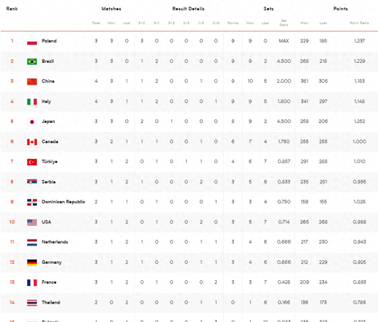Click the Set Ratio sub-header
Screen dimensions: 378x322
point(284,23)
